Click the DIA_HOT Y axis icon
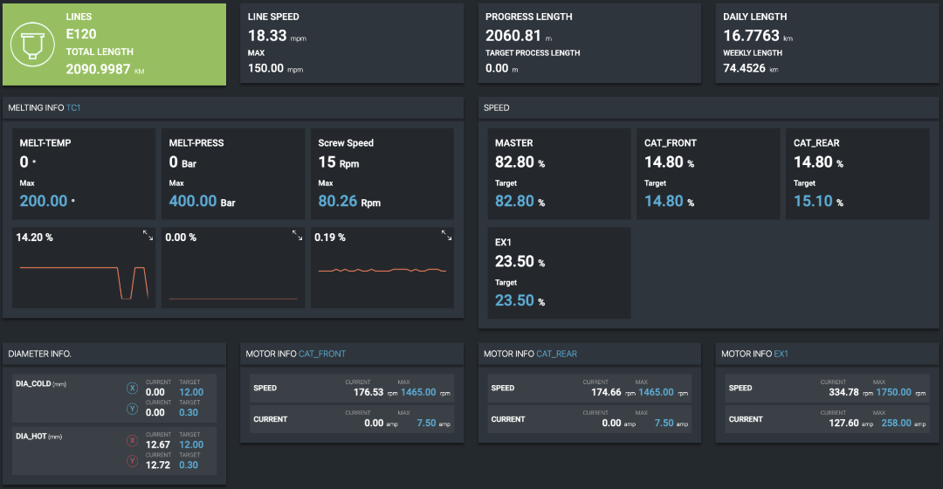Viewport: 943px width, 489px height. (x=133, y=461)
